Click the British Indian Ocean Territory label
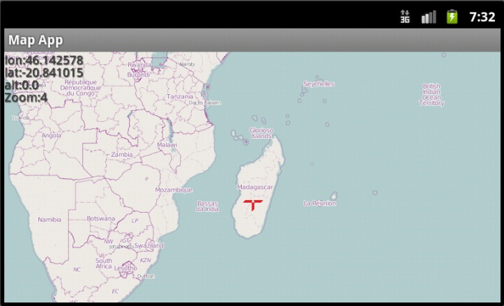 (432, 95)
